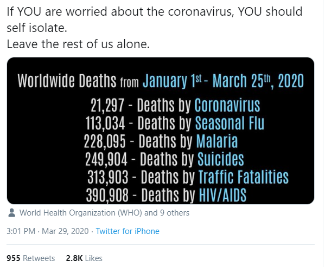Open the worldwide deaths image

(161, 131)
